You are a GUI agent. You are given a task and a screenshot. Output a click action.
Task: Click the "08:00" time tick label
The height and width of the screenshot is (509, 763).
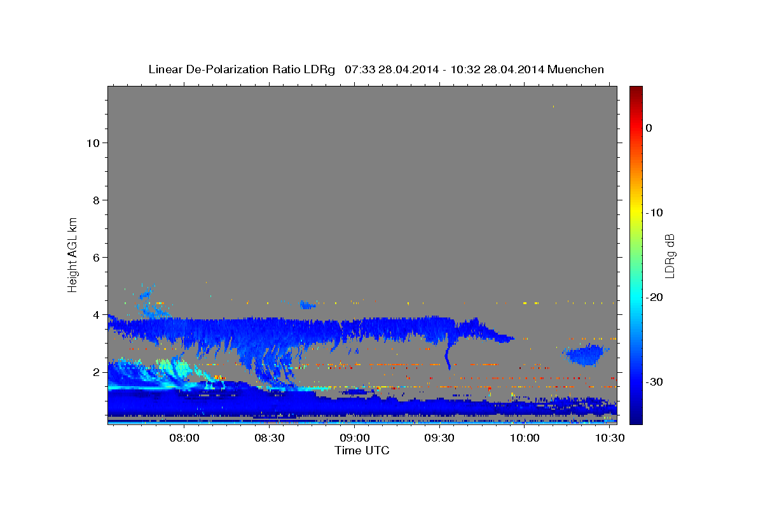(x=185, y=438)
